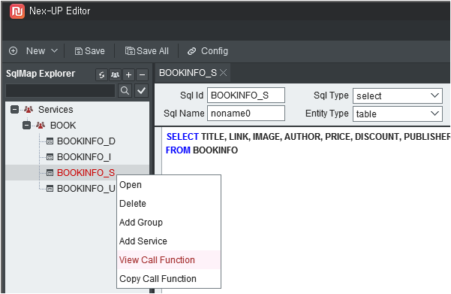Click the Save All toolbar button

tap(146, 51)
